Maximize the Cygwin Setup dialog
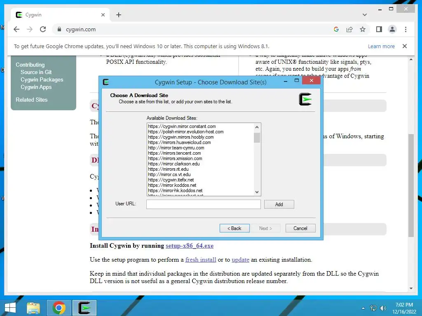 297,81
